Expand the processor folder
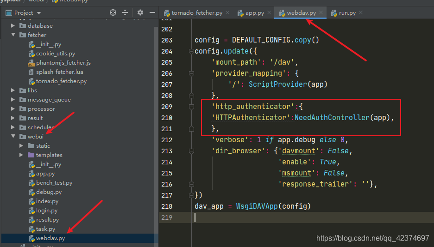This screenshot has width=434, height=247. click(13, 109)
